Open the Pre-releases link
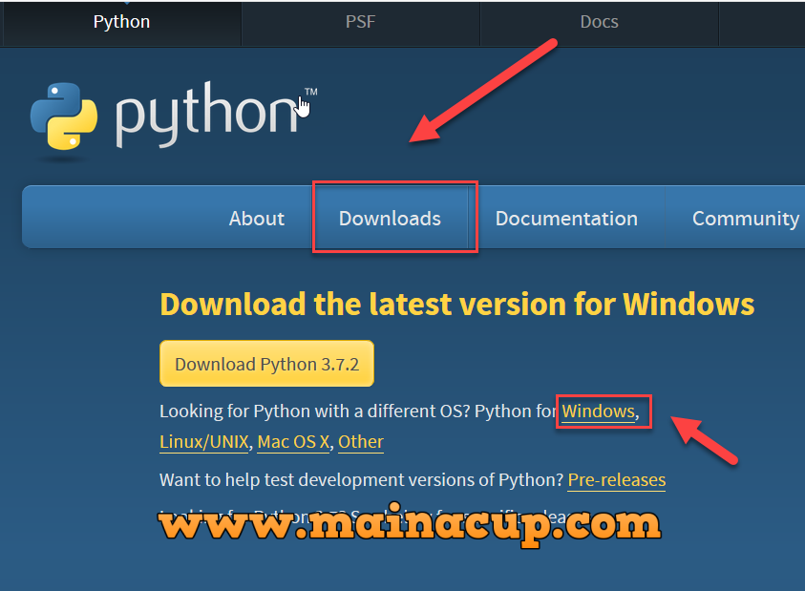The image size is (805, 591). click(617, 479)
